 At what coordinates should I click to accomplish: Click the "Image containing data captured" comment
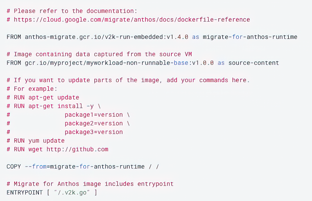click(x=99, y=54)
